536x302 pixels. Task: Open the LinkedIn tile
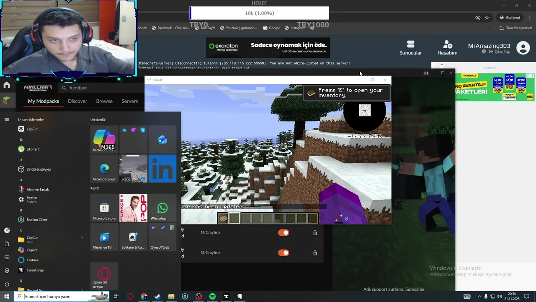[162, 168]
